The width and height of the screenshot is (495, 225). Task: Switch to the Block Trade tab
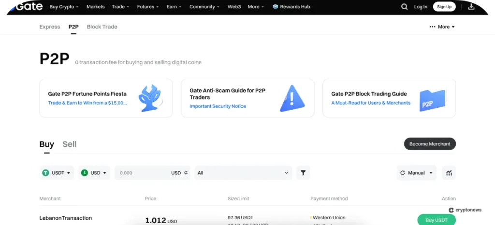point(102,27)
